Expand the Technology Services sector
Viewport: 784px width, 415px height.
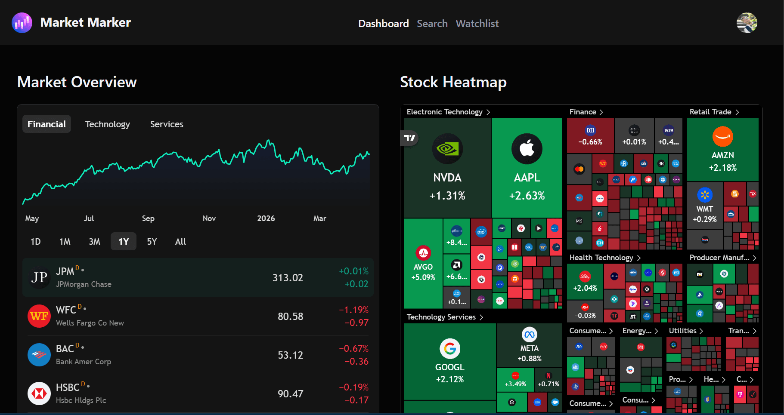coord(445,317)
